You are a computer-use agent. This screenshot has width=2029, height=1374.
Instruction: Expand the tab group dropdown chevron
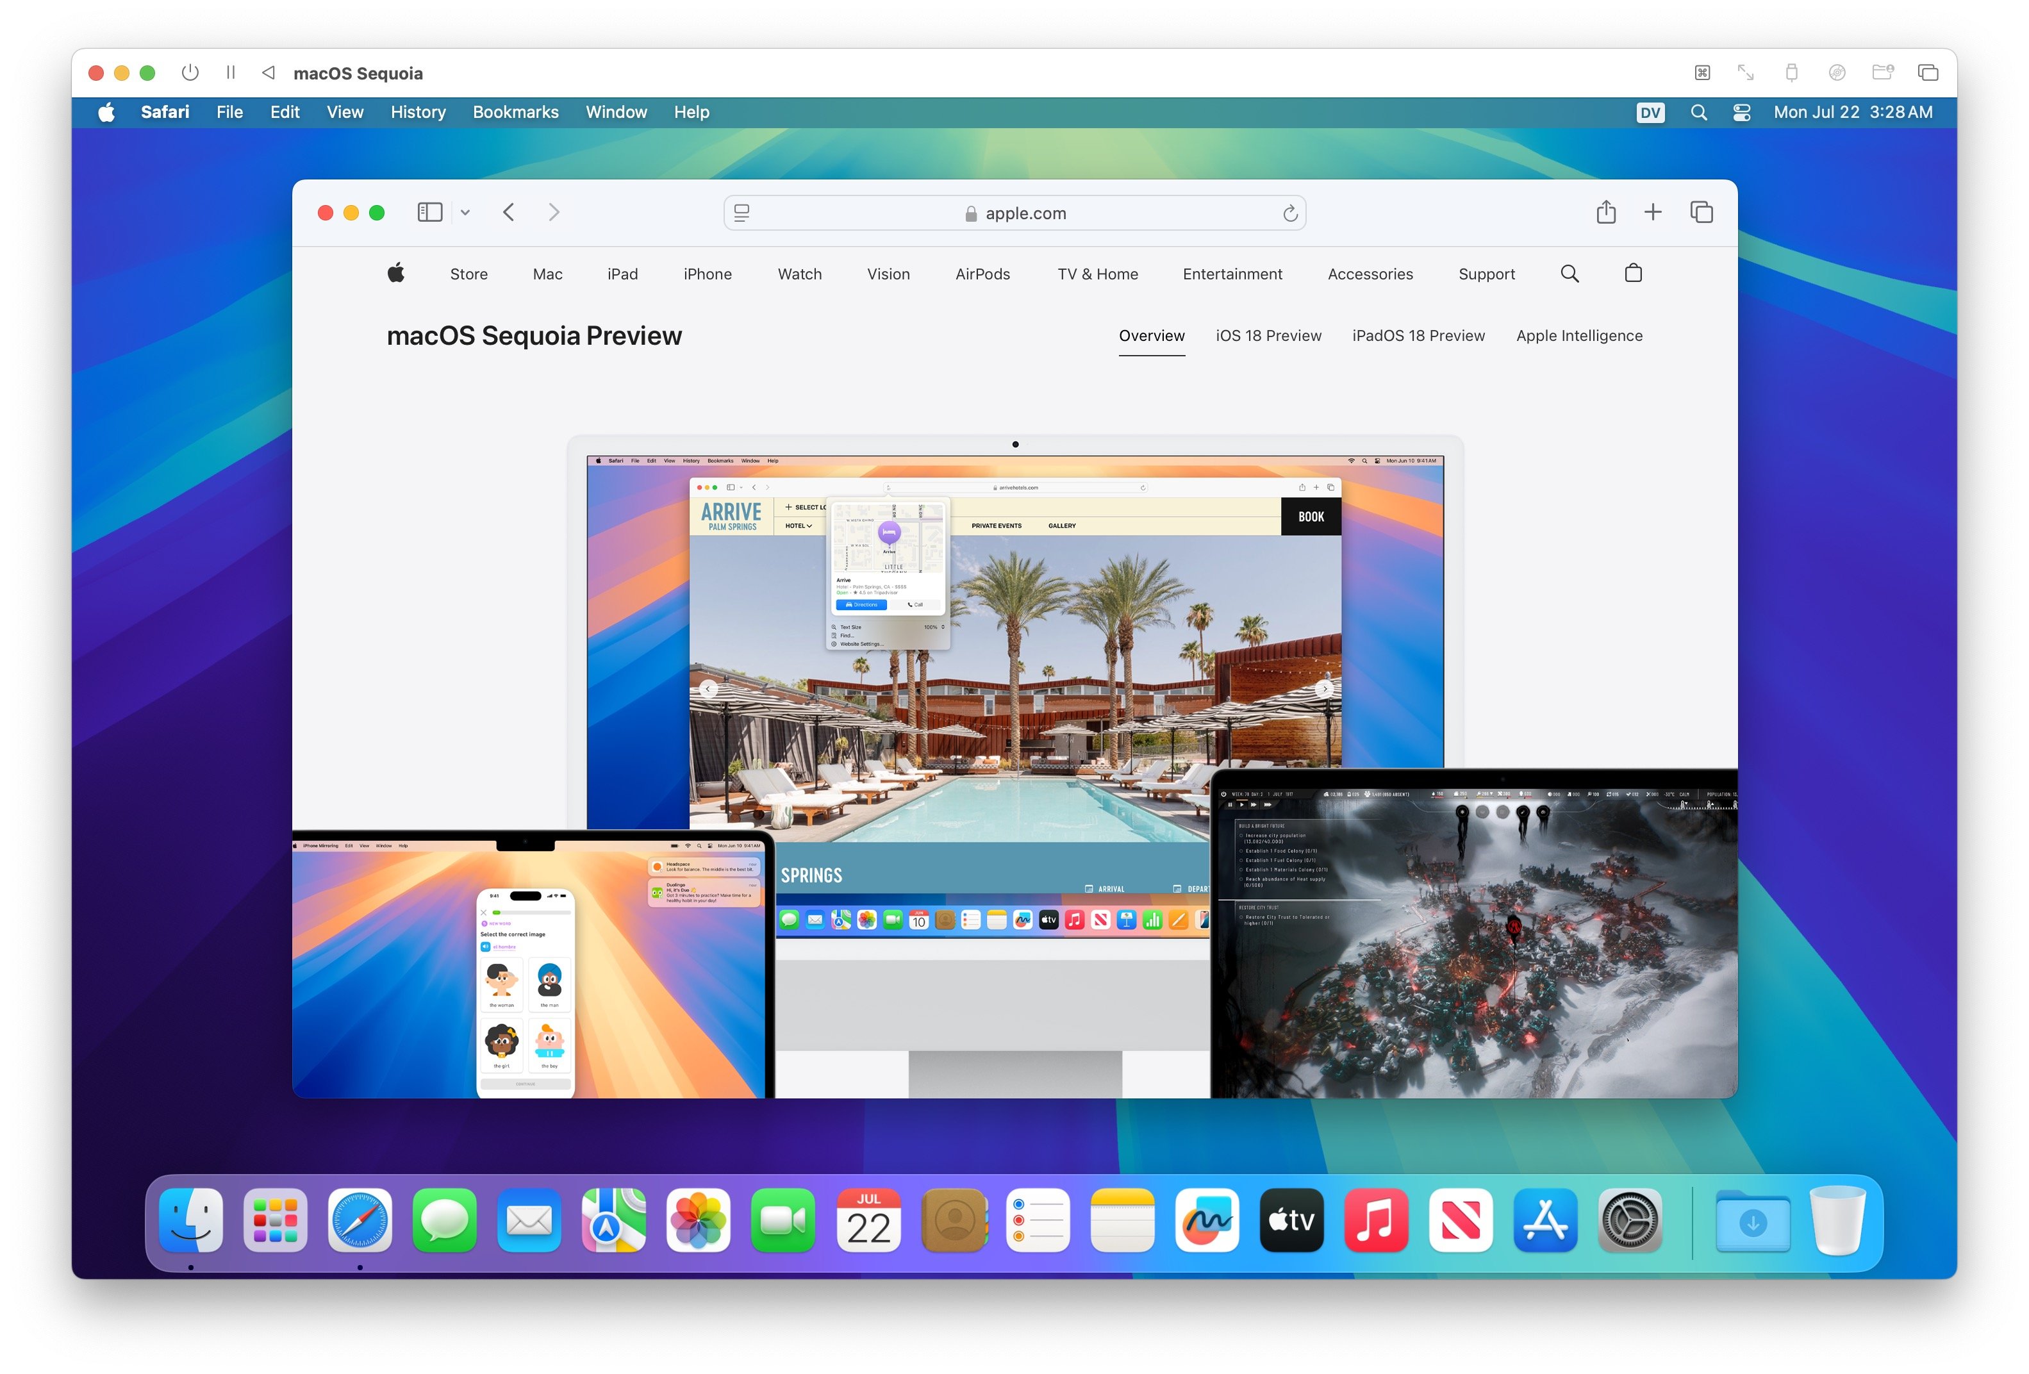[x=465, y=212]
